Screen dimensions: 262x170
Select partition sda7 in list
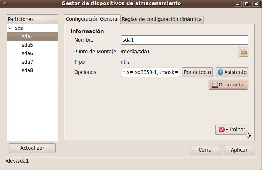tap(32, 62)
